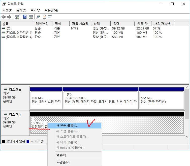This screenshot has height=166, width=190.
Task: Open the 보기(V) menu
Action: [36, 11]
